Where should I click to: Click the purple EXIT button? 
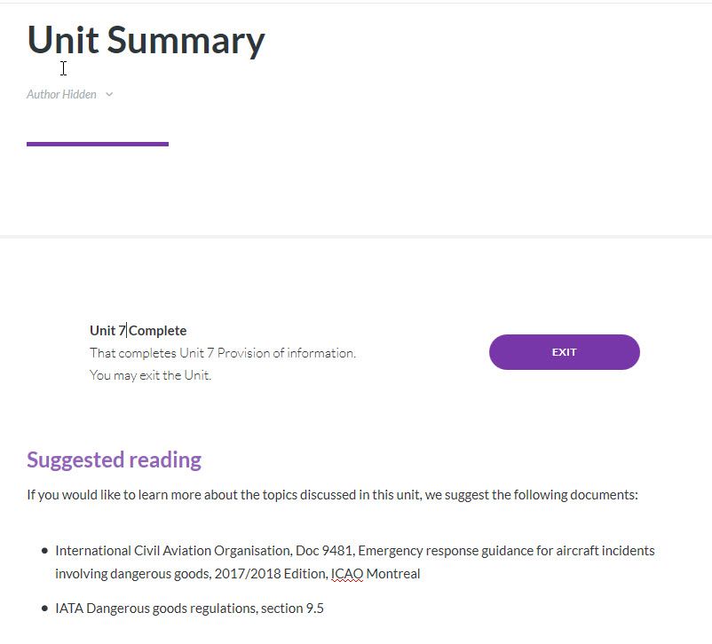pos(564,352)
